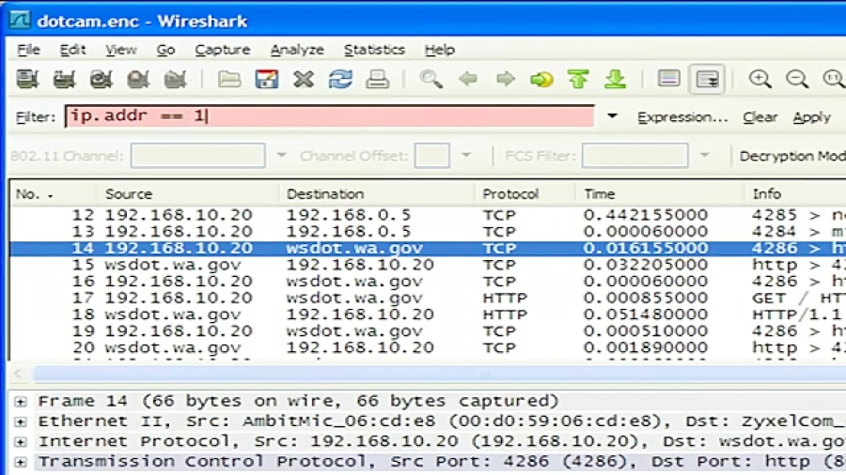Open the Edit menu
846x475 pixels.
72,50
